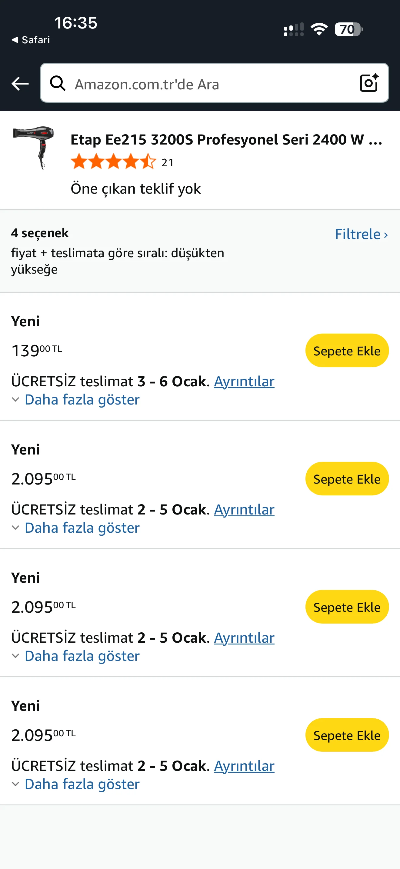The height and width of the screenshot is (869, 400).
Task: Tap the Etap Ee215 3200S product title
Action: [x=226, y=139]
